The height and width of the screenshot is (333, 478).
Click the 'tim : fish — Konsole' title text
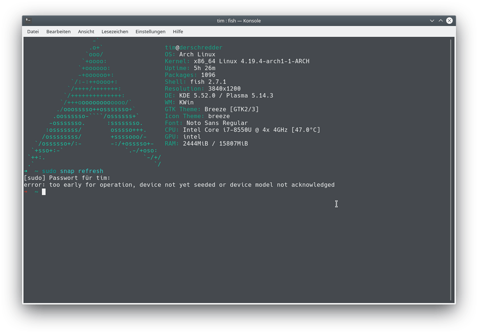pos(239,21)
